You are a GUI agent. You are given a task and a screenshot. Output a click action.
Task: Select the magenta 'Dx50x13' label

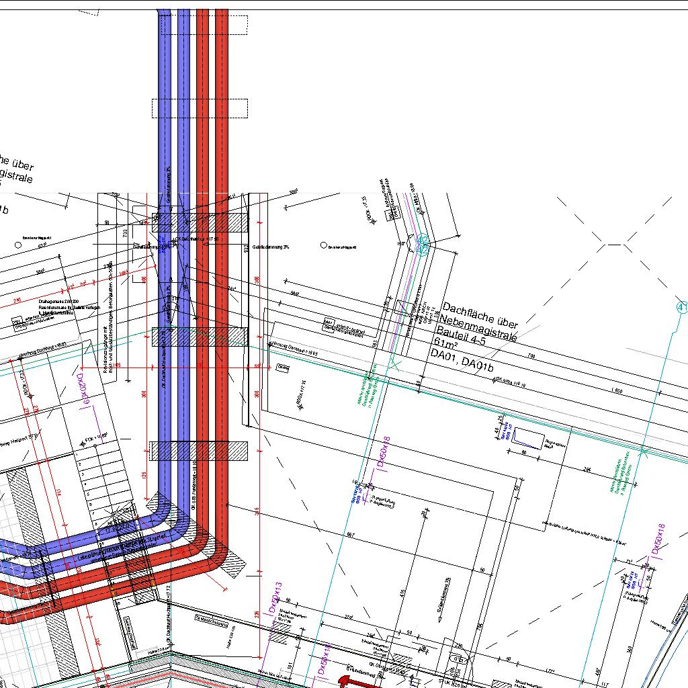pyautogui.click(x=274, y=597)
